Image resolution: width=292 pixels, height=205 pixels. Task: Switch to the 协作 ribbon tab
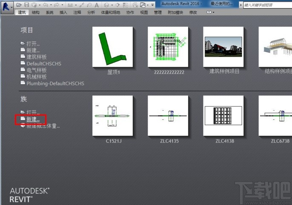tap(130, 12)
